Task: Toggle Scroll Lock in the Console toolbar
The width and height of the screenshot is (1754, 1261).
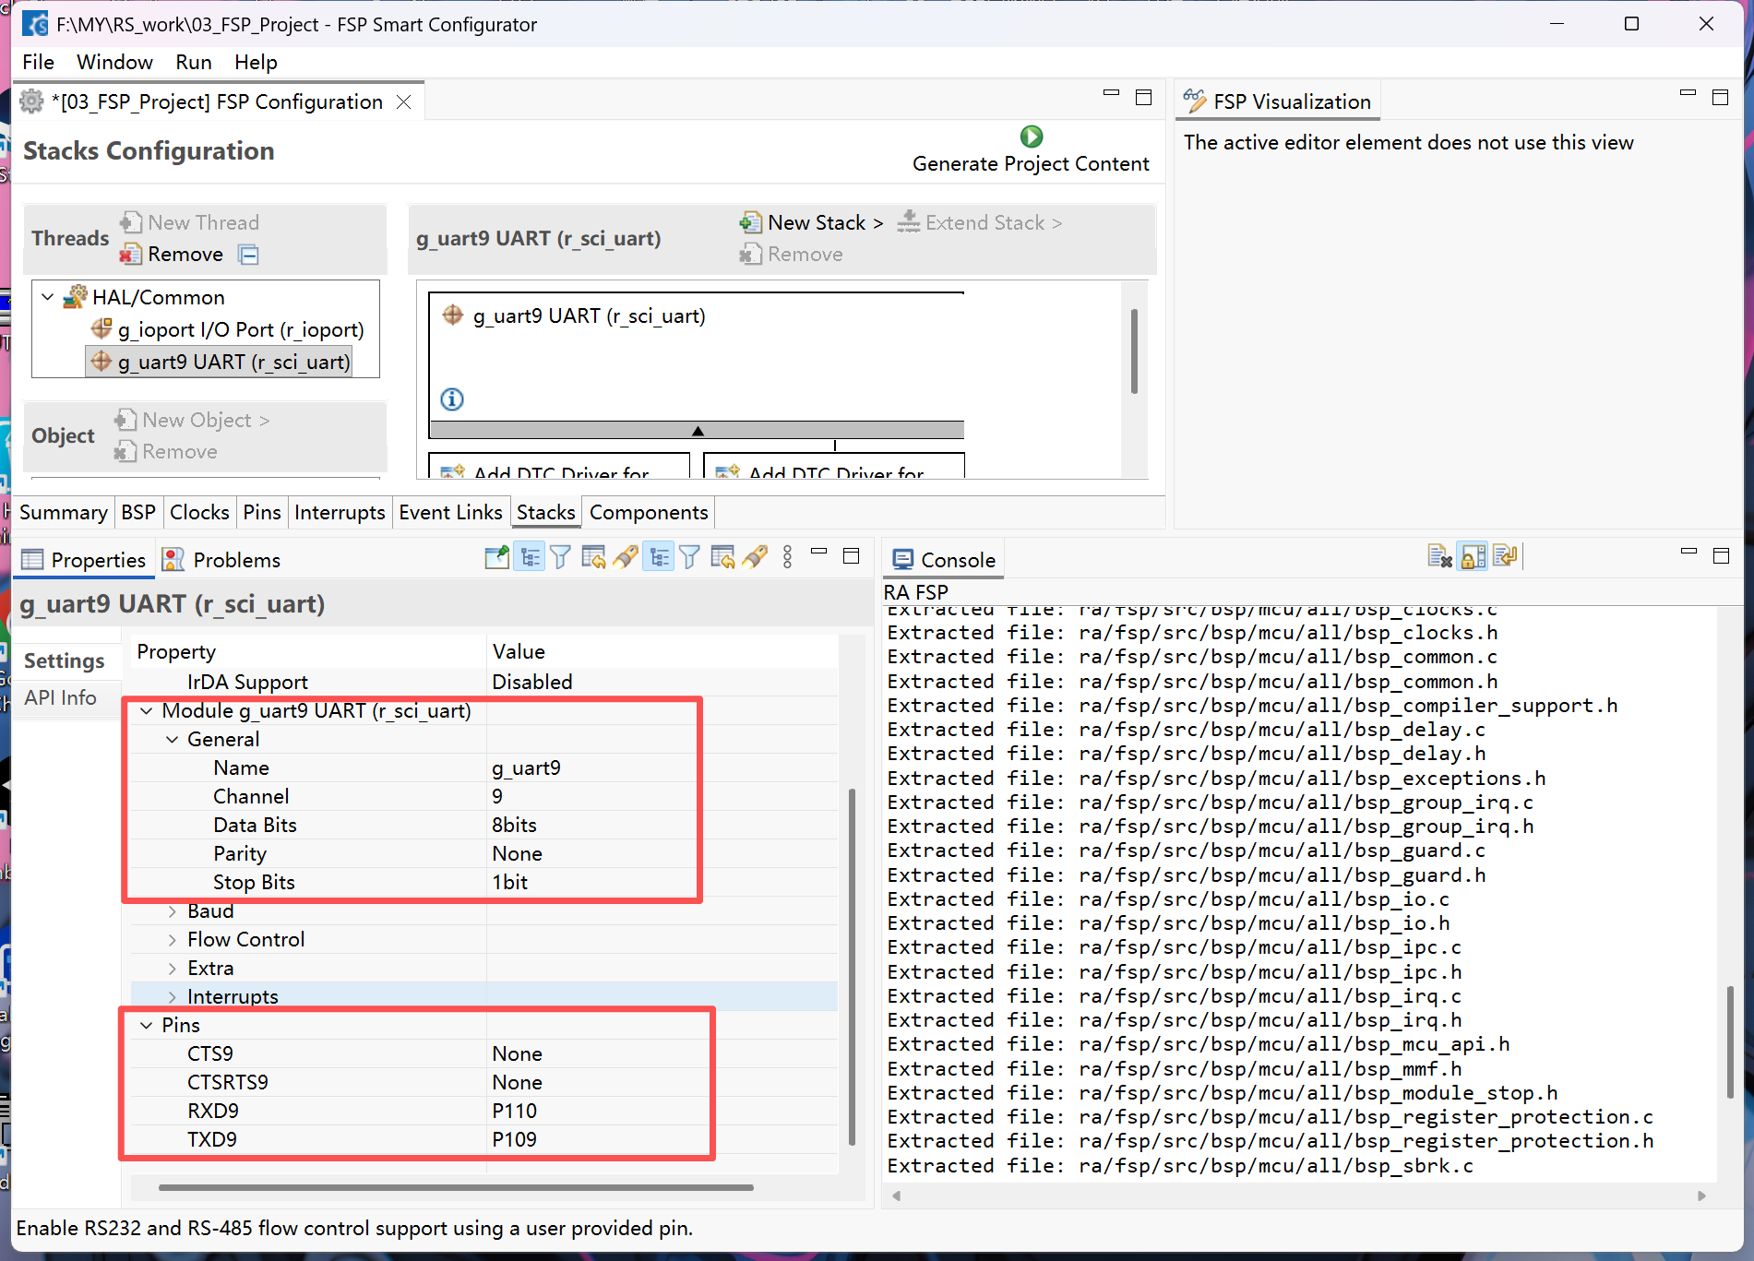Action: [1474, 557]
